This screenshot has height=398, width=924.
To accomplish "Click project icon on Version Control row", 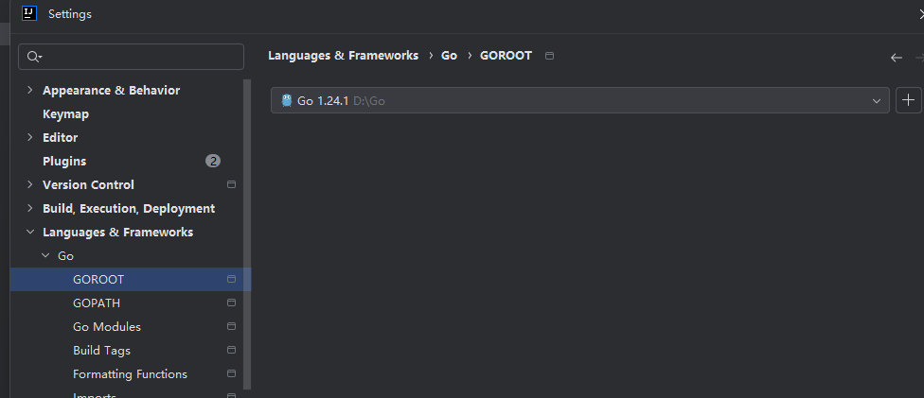I will click(x=231, y=184).
